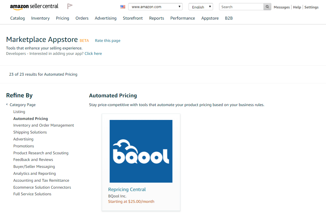This screenshot has width=326, height=220.
Task: Click the US flag marketplace icon
Action: pyautogui.click(x=123, y=7)
